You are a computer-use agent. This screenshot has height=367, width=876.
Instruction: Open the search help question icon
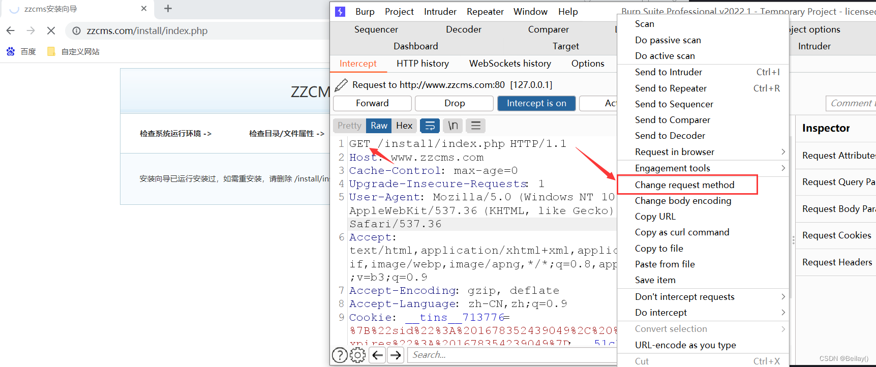pyautogui.click(x=339, y=355)
